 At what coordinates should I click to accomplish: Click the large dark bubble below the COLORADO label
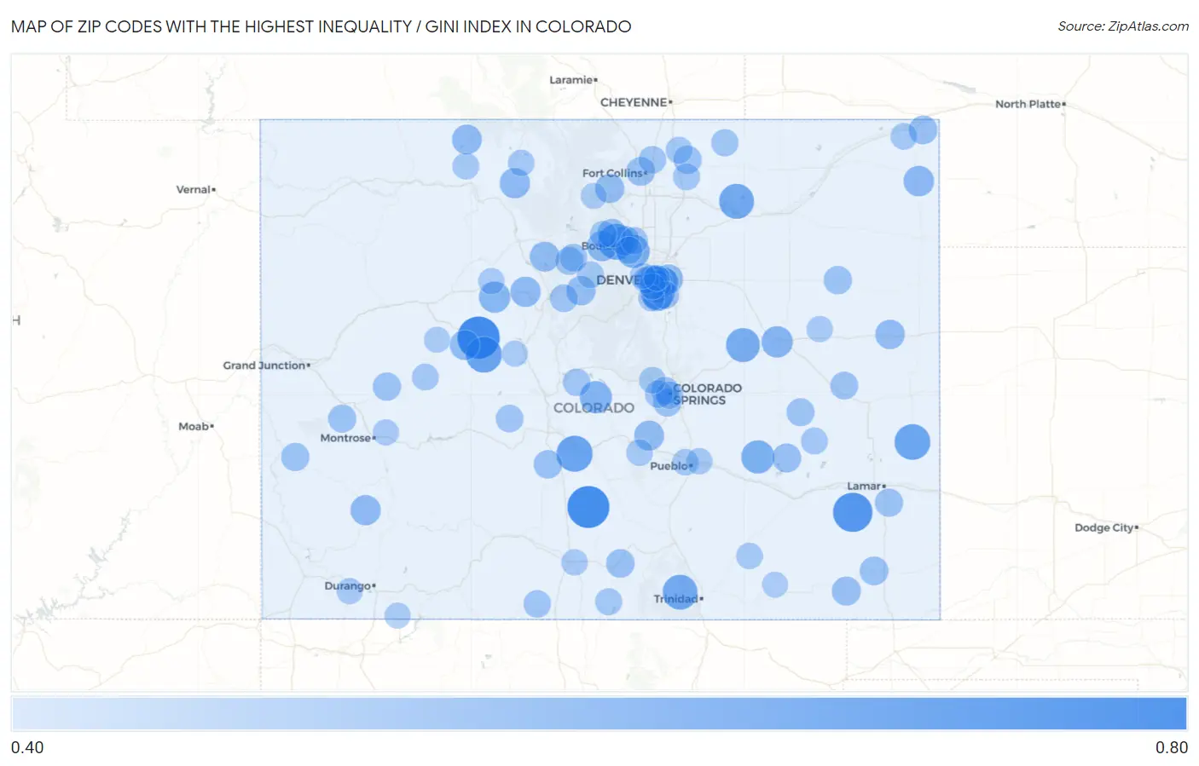point(588,507)
